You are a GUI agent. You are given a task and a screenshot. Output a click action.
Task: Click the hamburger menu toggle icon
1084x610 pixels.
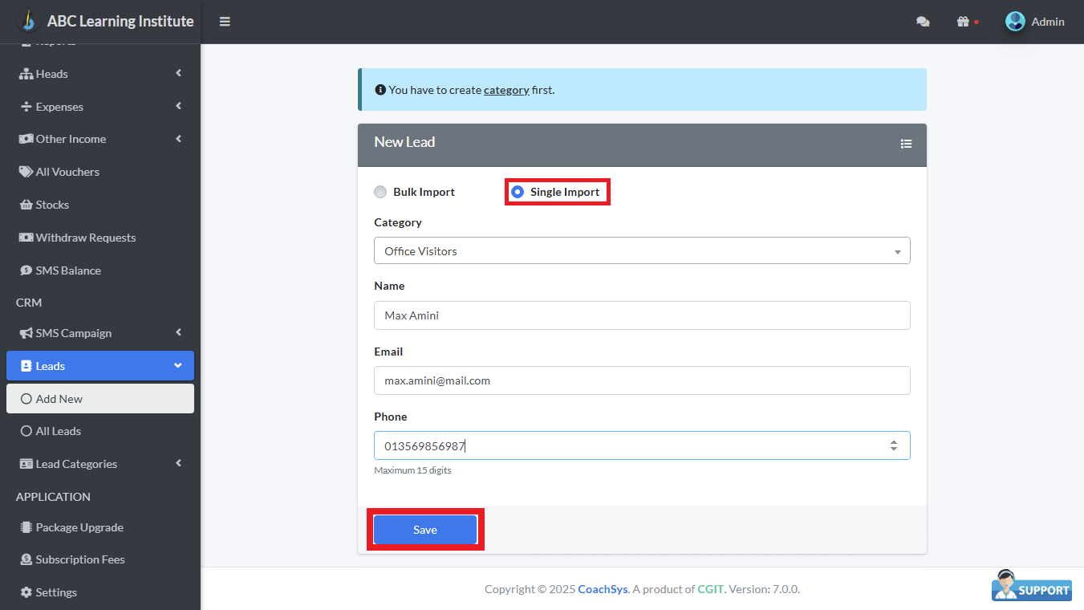pyautogui.click(x=225, y=22)
